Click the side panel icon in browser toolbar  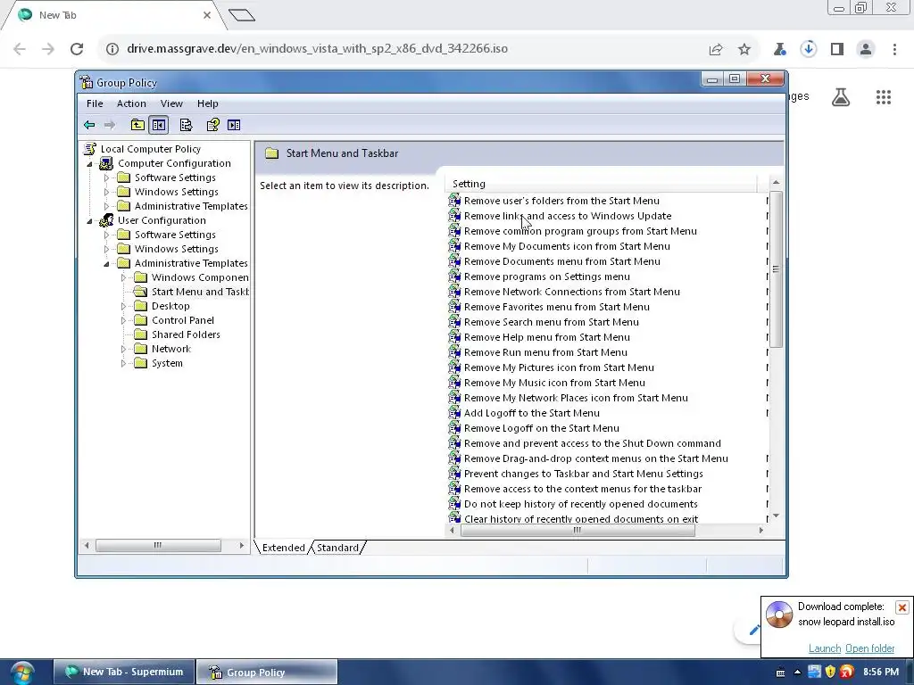[837, 49]
